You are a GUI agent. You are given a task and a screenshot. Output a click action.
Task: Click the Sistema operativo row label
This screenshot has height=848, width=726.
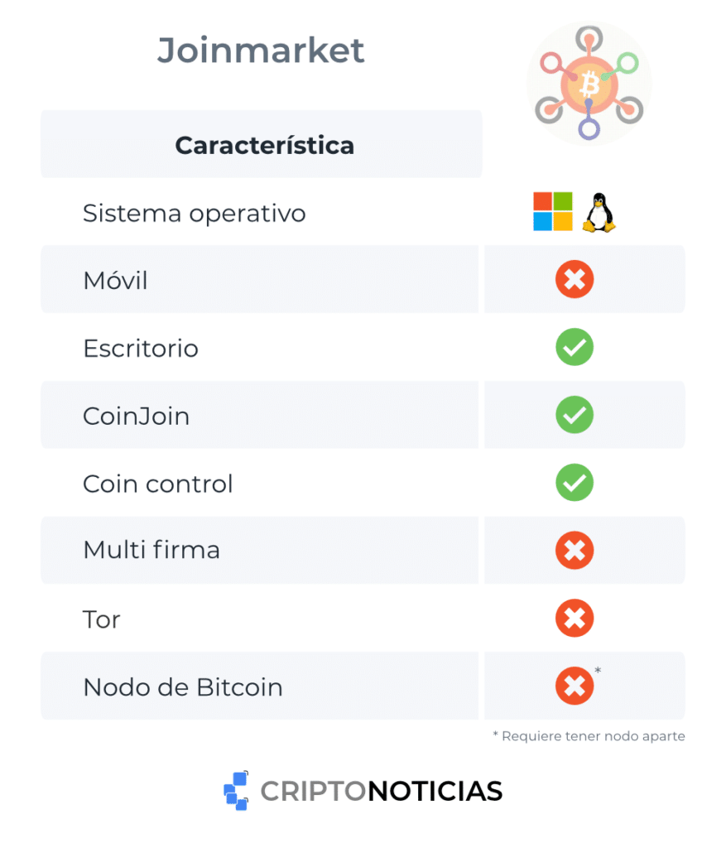(195, 214)
